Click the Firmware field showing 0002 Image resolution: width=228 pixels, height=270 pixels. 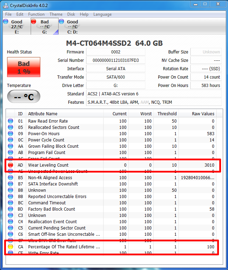[x=116, y=52]
